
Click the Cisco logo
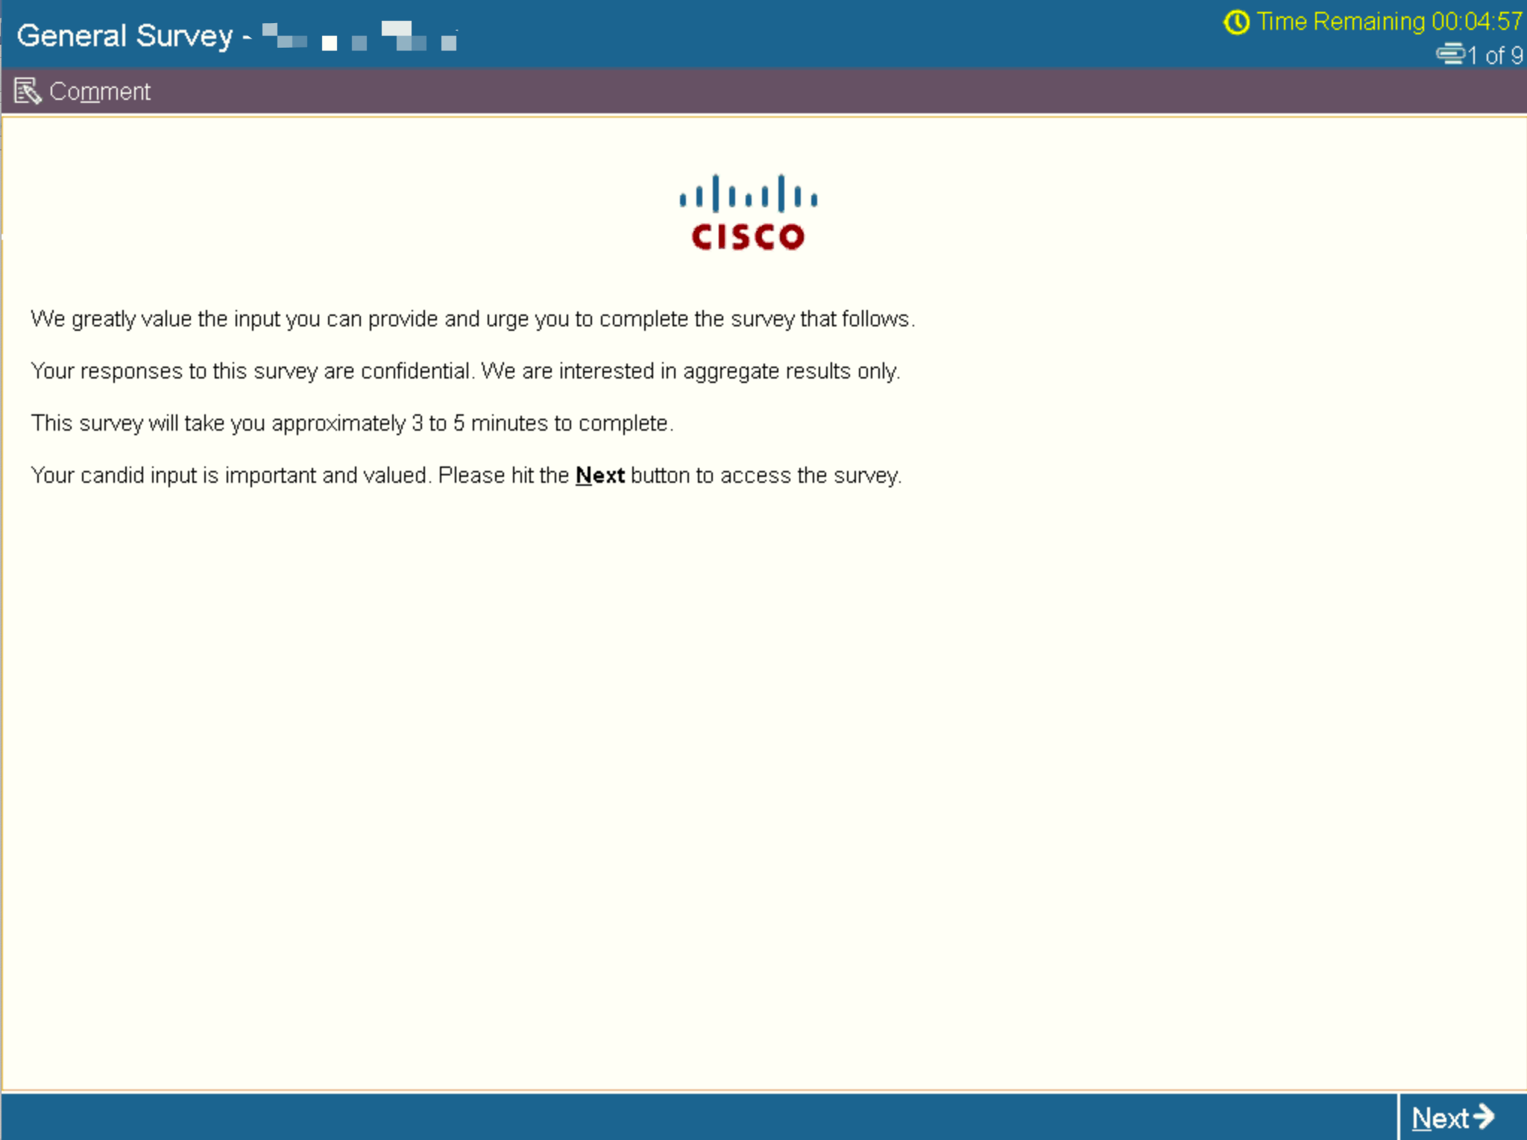tap(748, 212)
